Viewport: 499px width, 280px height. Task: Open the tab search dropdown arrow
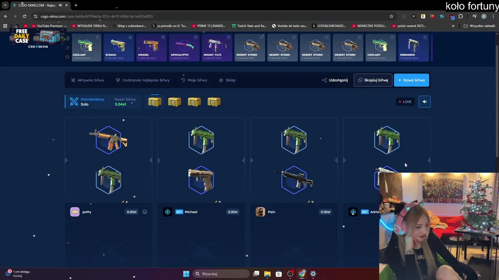point(5,5)
